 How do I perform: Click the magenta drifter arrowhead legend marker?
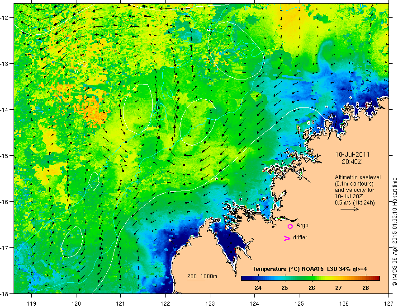click(x=287, y=238)
